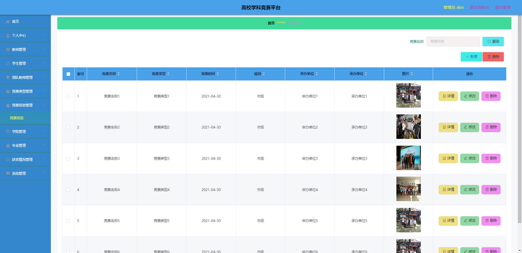The image size is (522, 253).
Task: Check the row 1 checkbox for 竞赛名称1
Action: point(68,96)
